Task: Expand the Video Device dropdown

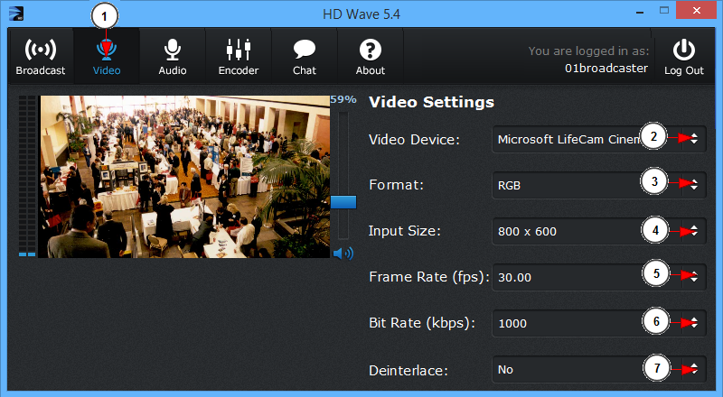Action: [599, 139]
